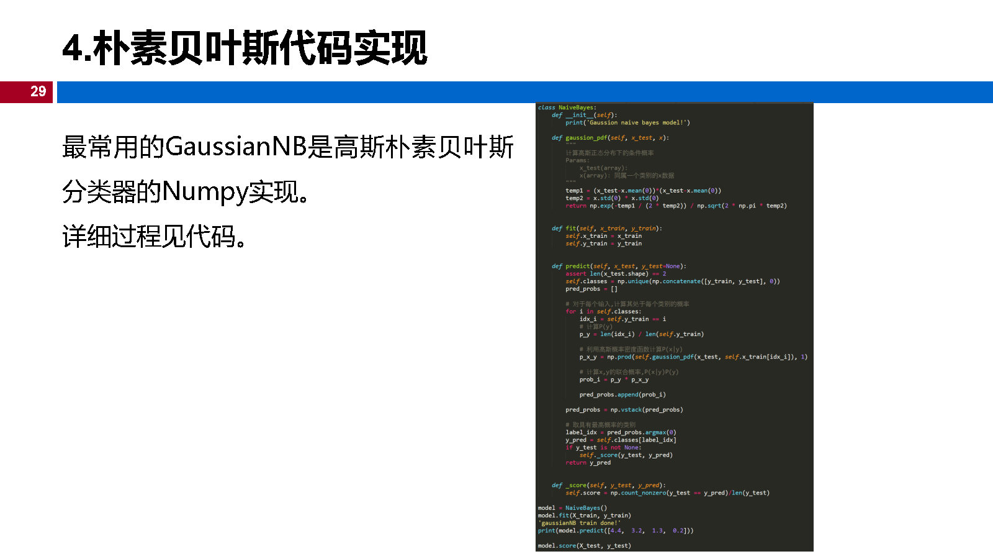Click the code line 'class NaiveBayes:'

tap(567, 107)
